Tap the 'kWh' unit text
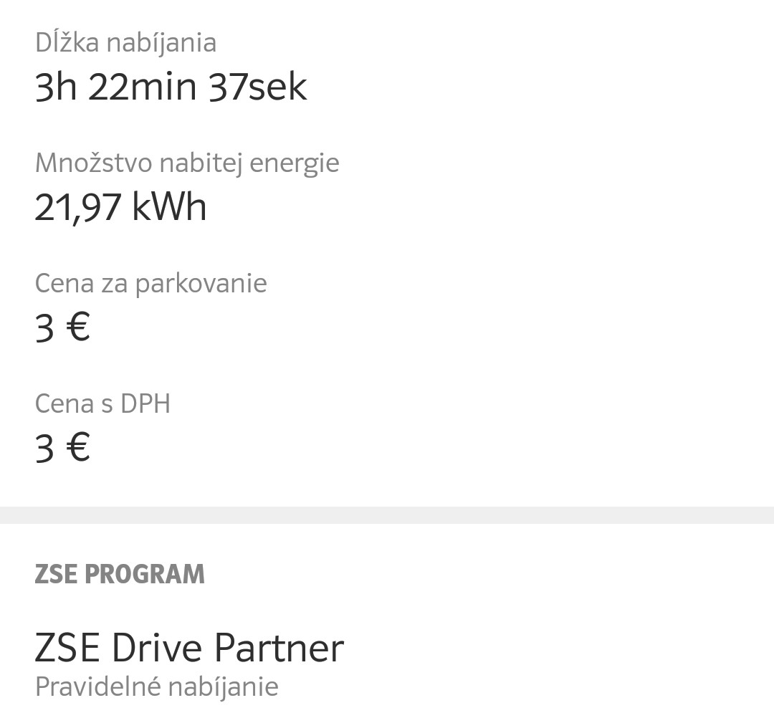Image resolution: width=774 pixels, height=713 pixels. coord(169,208)
